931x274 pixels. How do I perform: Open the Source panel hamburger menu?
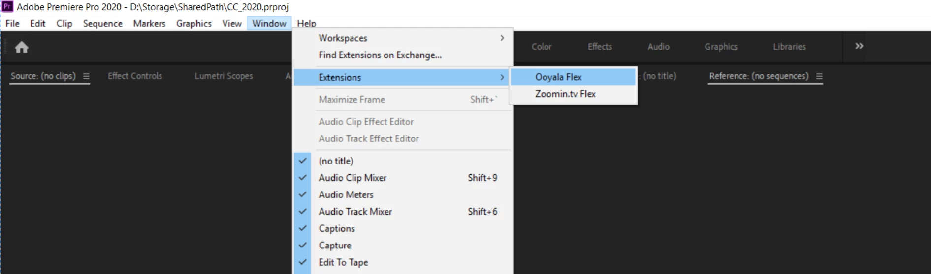click(86, 76)
